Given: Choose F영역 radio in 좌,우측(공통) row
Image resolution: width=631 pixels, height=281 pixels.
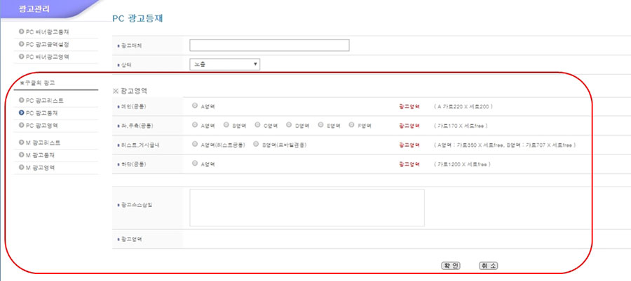Looking at the screenshot, I should 351,125.
